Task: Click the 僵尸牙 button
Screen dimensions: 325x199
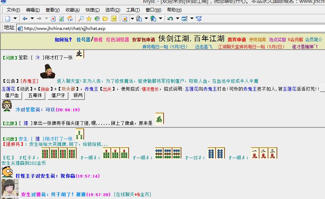Action: pyautogui.click(x=58, y=96)
